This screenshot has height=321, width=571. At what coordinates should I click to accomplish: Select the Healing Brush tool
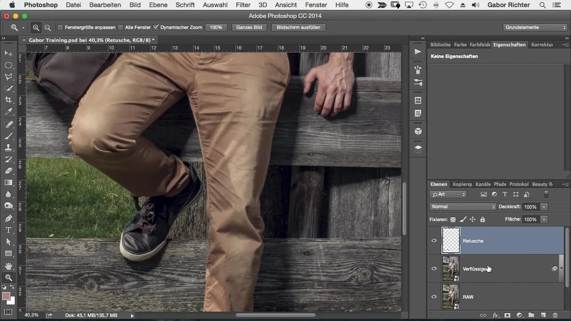pyautogui.click(x=8, y=124)
